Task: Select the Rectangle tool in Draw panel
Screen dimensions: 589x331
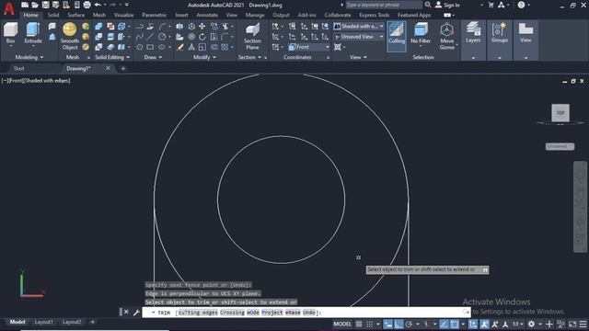Action: tap(150, 47)
